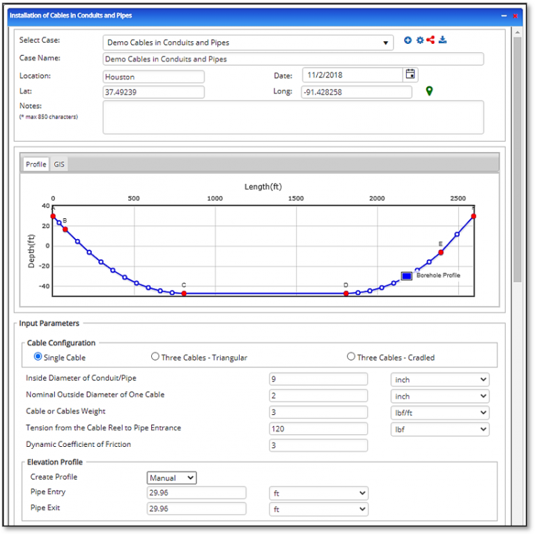Expand the Create Profile Manual dropdown
The width and height of the screenshot is (535, 534).
(x=171, y=478)
